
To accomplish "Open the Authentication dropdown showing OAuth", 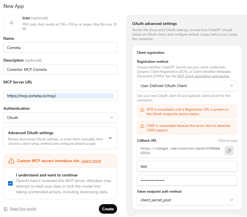I will point(60,118).
